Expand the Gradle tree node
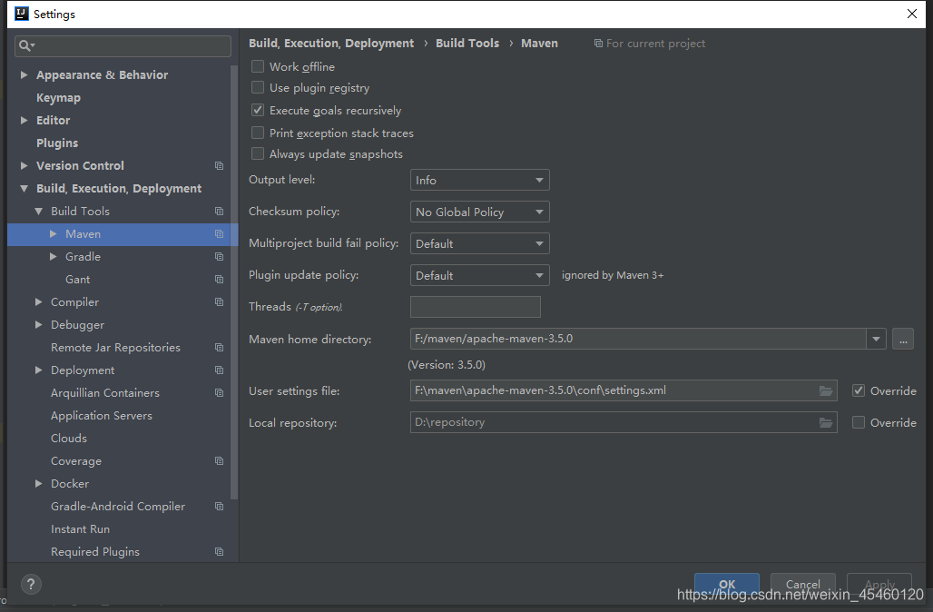 click(x=54, y=257)
